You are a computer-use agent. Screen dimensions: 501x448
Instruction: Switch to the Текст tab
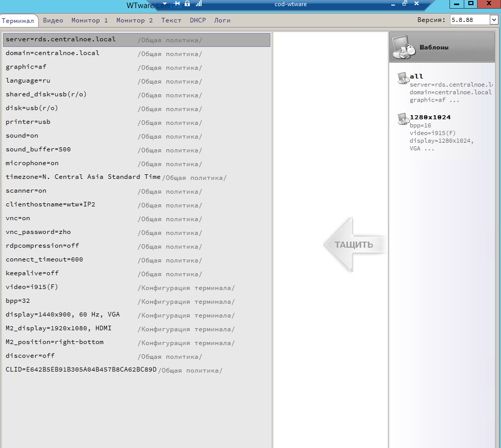point(171,20)
